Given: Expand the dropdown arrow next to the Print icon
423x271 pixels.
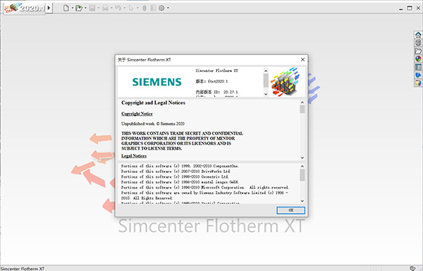Looking at the screenshot, I should tap(111, 8).
